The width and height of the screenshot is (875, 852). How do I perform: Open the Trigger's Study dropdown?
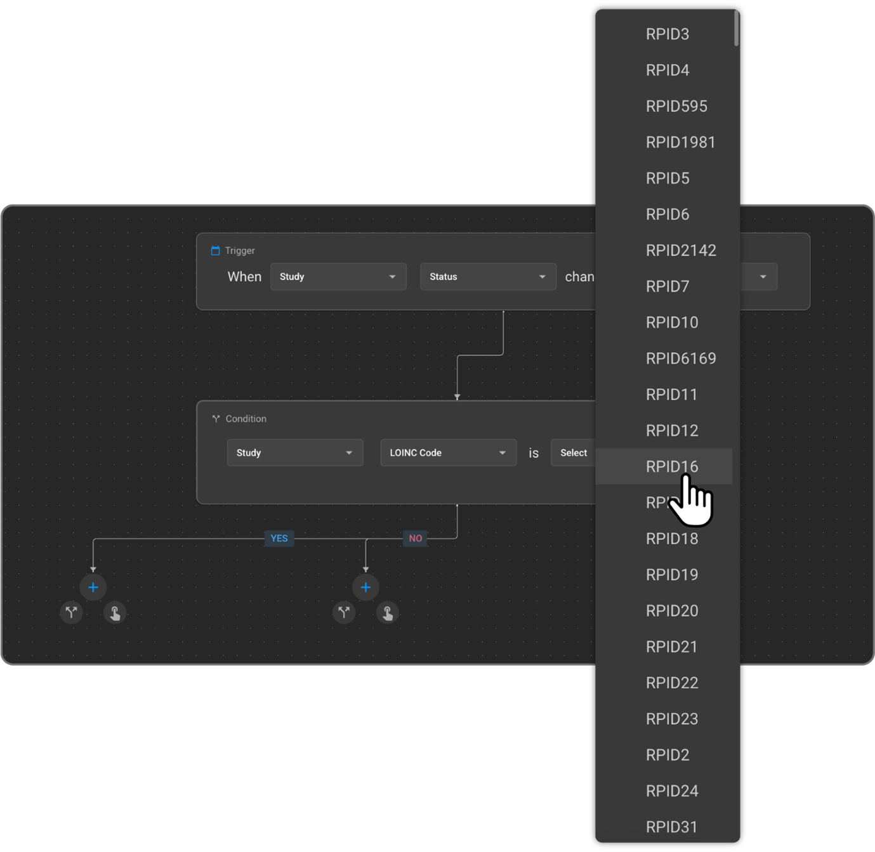click(x=338, y=277)
